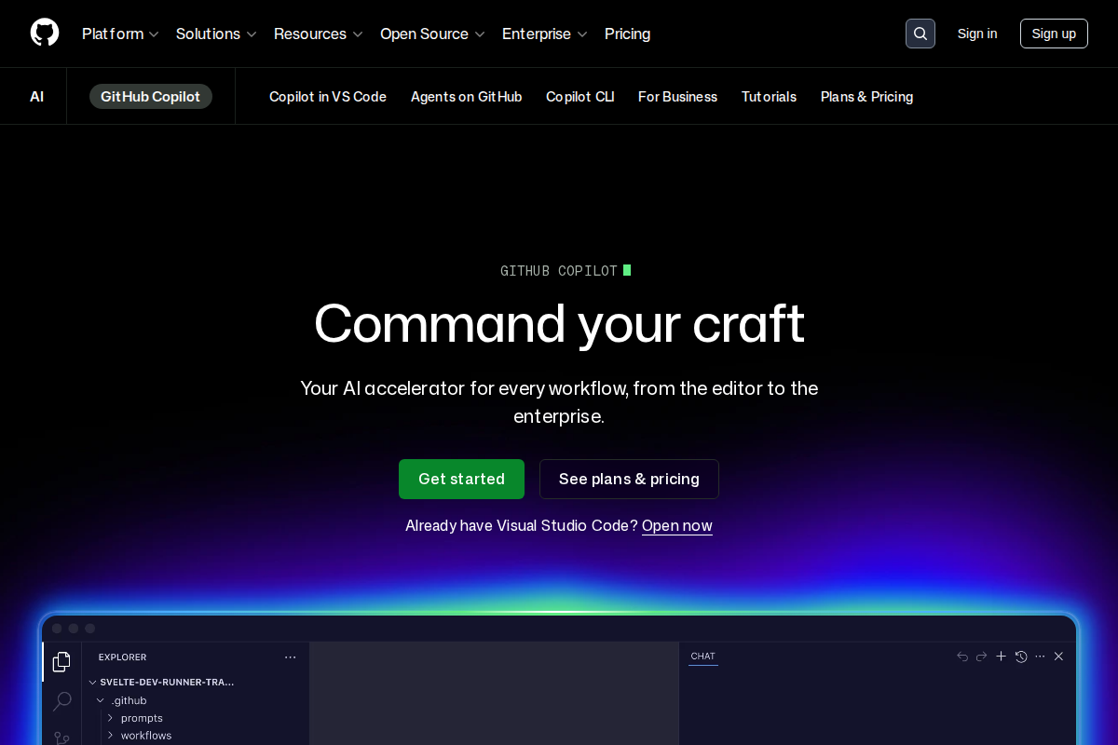Close the chat panel with X

click(1058, 657)
